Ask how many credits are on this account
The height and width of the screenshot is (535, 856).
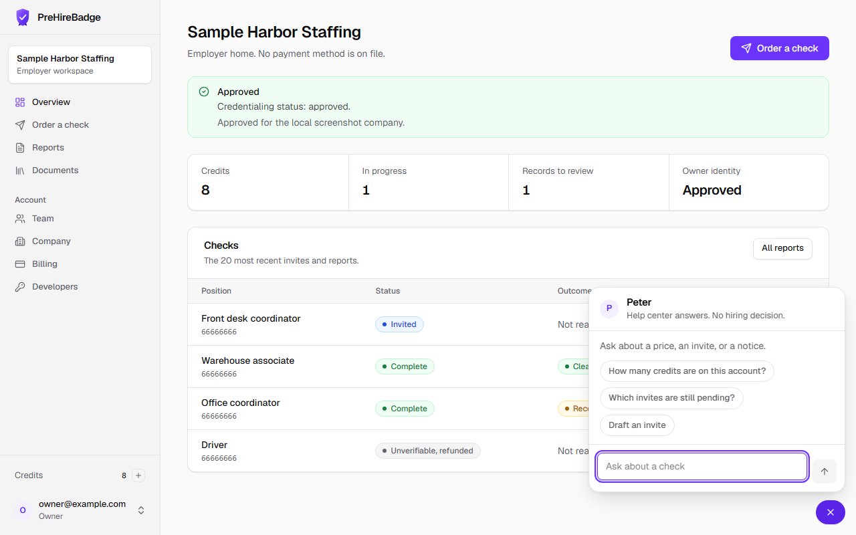687,371
